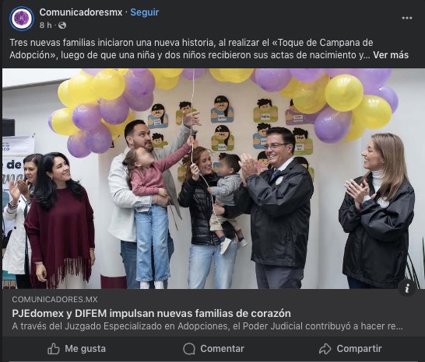
Task: Open headline PJEdomex y DIFEM impulsan nuevas familias
Action: tap(151, 313)
